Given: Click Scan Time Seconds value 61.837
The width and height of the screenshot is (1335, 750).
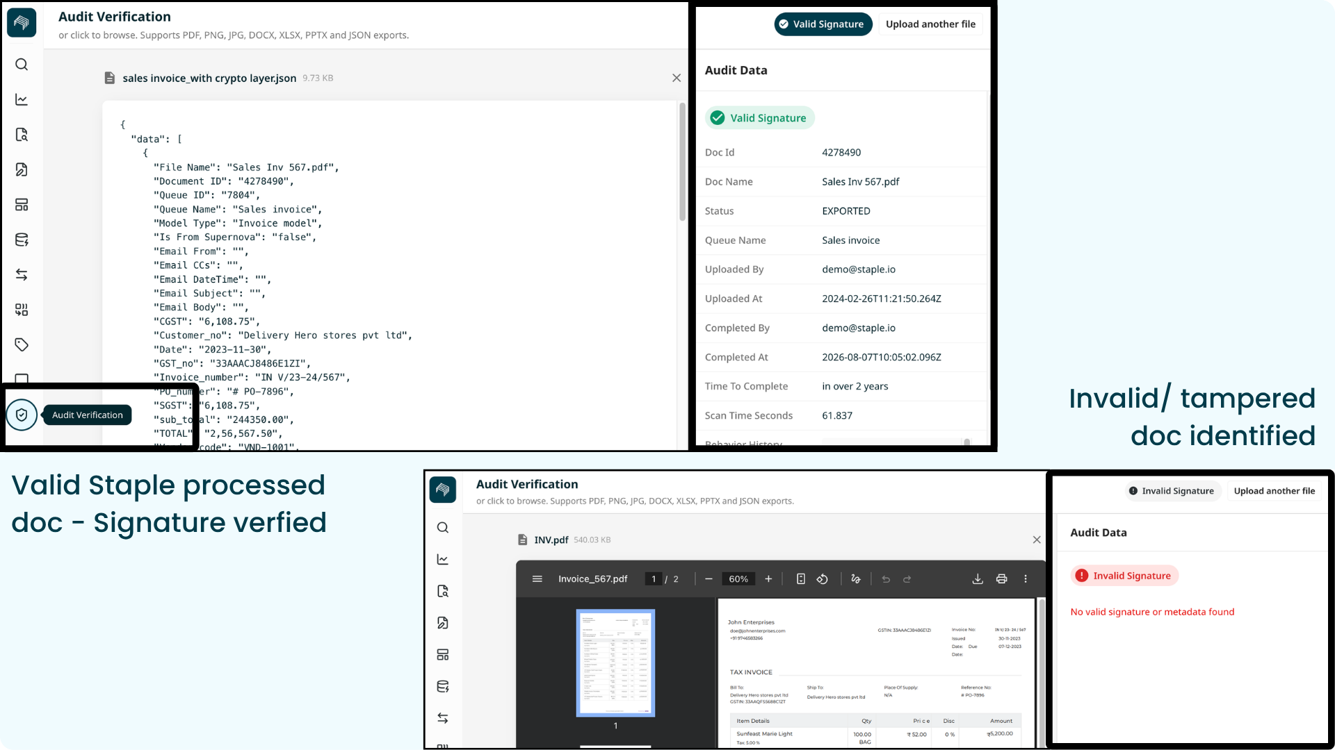Looking at the screenshot, I should click(836, 416).
